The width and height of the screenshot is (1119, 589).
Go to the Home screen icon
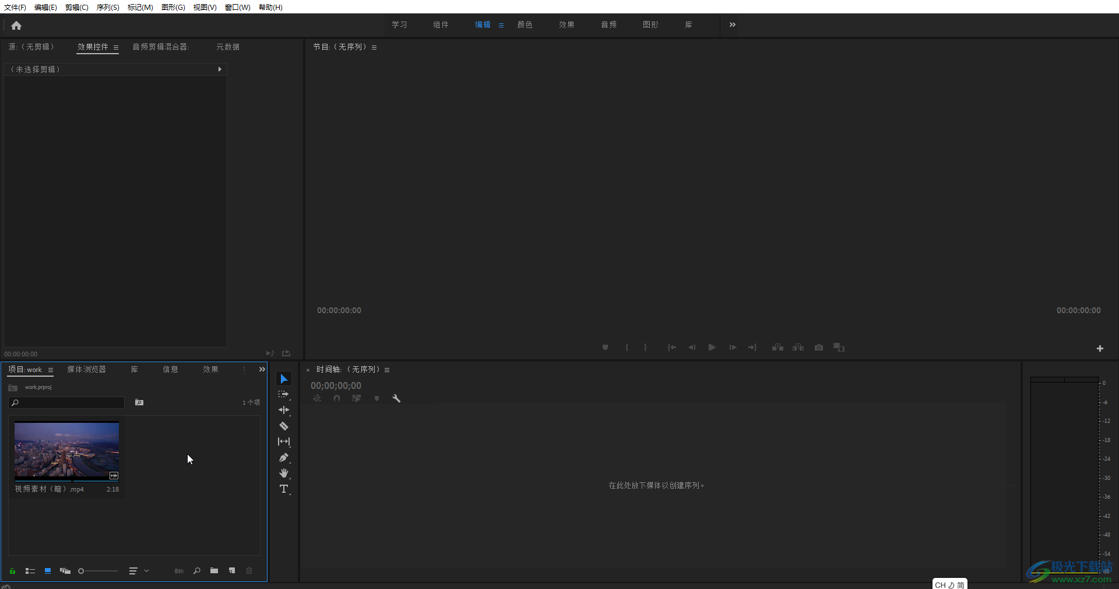tap(16, 25)
